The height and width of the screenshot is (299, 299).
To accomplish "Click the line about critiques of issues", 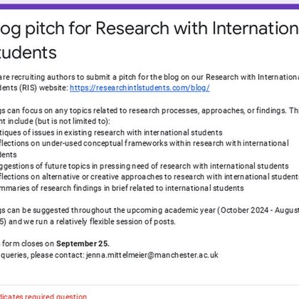I will [111, 132].
